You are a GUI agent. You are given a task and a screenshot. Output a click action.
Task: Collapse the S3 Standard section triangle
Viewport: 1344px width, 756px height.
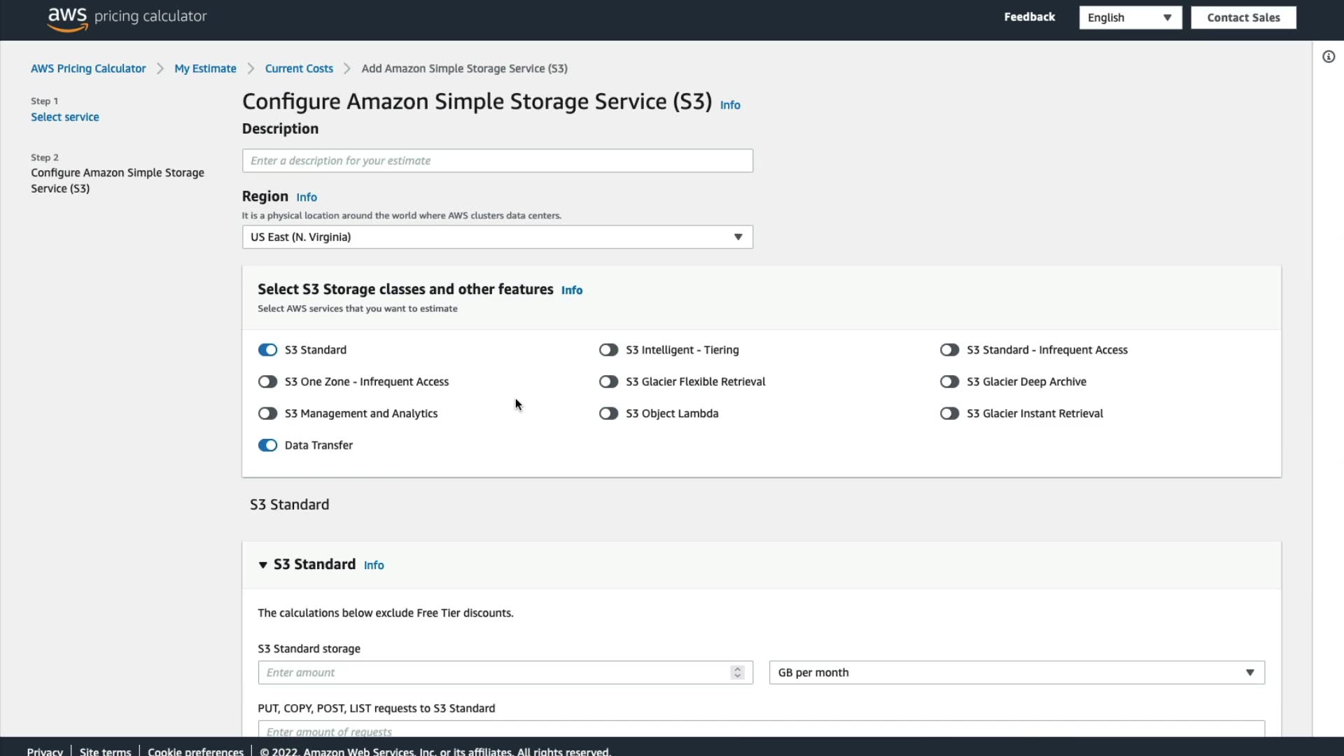pos(262,565)
